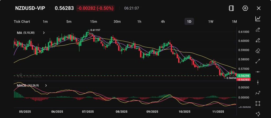
Task: Choose the 1M timeframe
Action: (234, 21)
